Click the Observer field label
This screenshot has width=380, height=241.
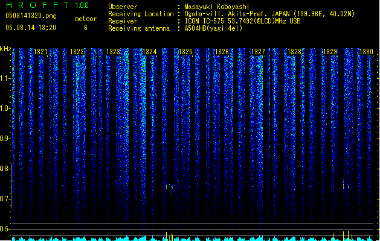[x=123, y=7]
